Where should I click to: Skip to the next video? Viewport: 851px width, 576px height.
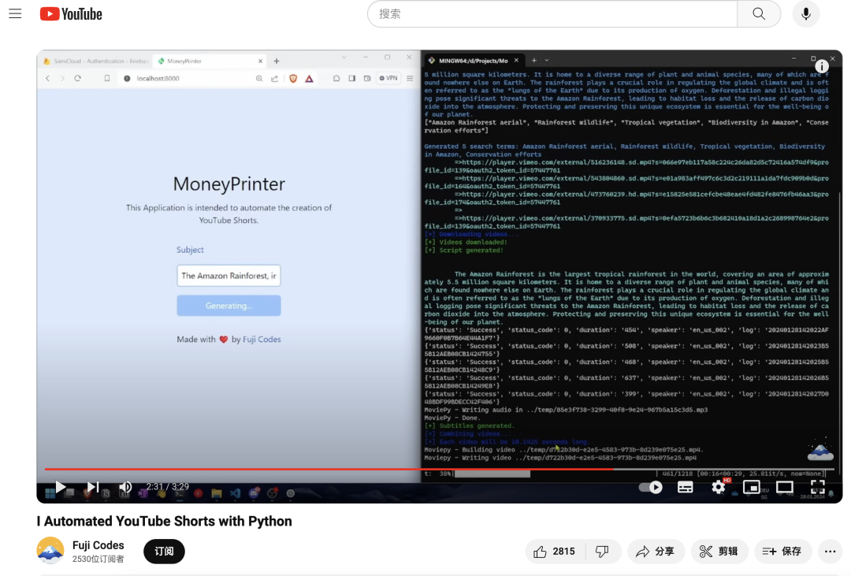click(93, 487)
